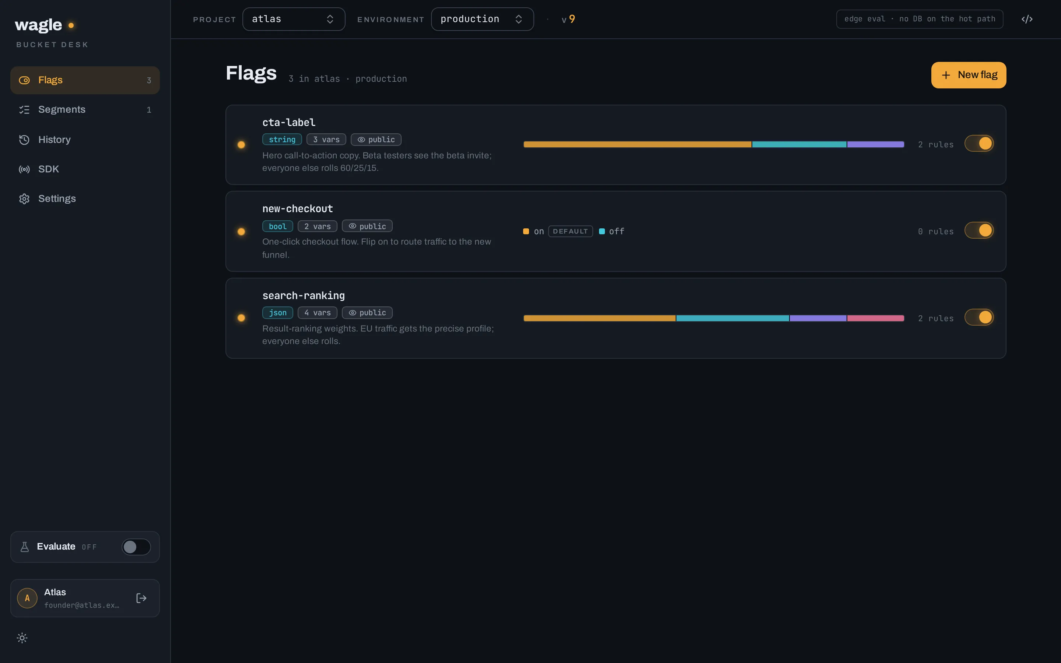Click status dot of new-checkout flag
The width and height of the screenshot is (1061, 663).
click(241, 232)
